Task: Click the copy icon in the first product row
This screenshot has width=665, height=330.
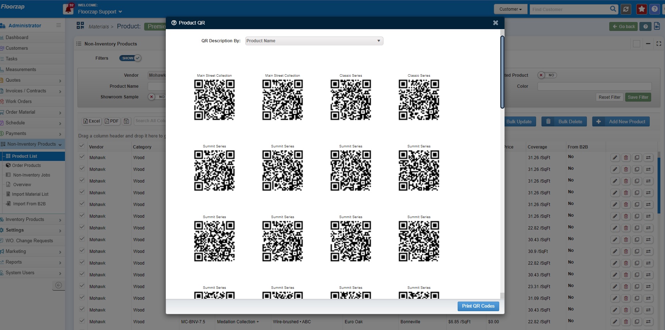Action: pyautogui.click(x=637, y=158)
